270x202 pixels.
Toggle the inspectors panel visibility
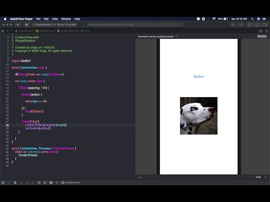pos(264,25)
